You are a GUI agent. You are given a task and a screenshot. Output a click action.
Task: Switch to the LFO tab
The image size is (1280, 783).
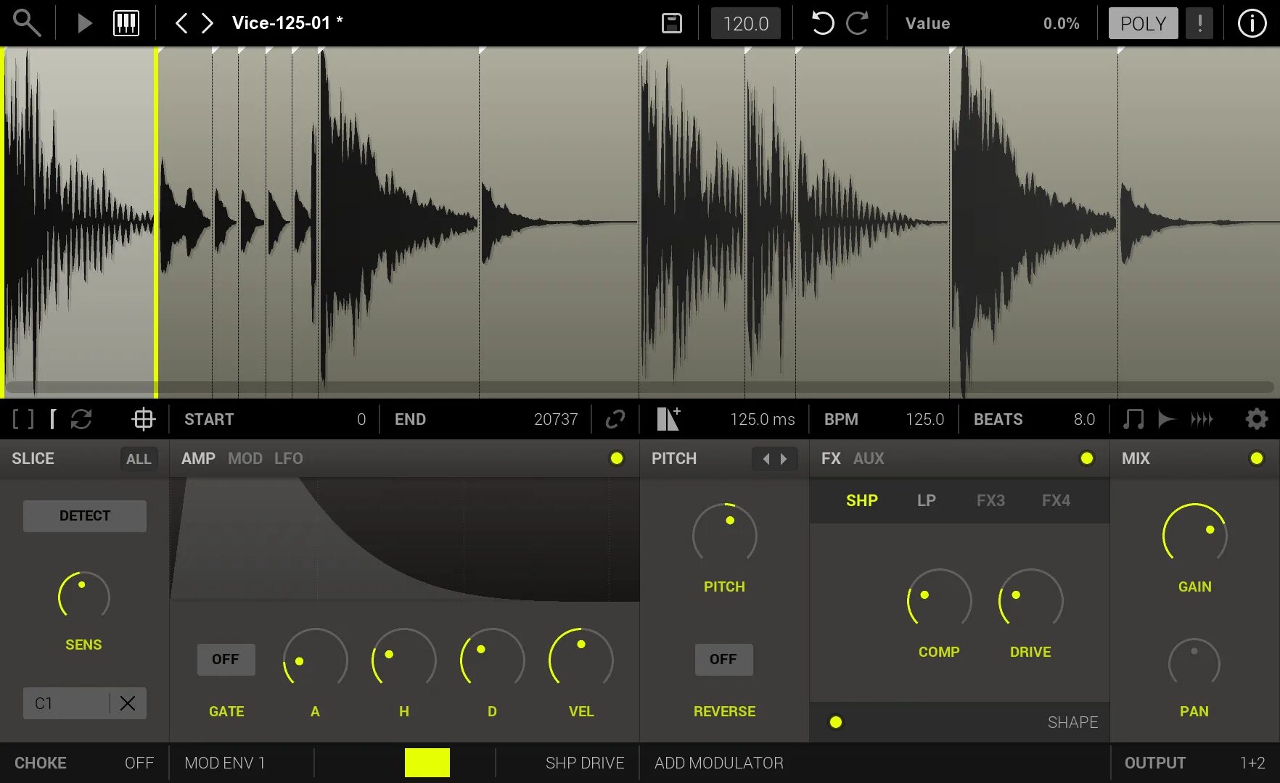click(289, 459)
